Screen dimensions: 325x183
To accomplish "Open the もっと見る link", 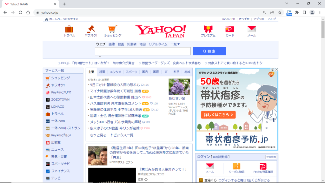I will (x=98, y=135).
